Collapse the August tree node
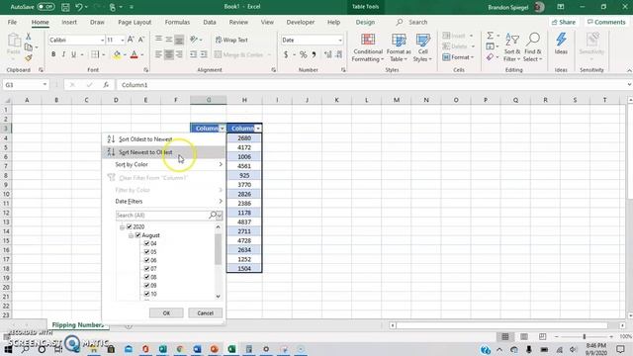The height and width of the screenshot is (356, 633). click(131, 235)
